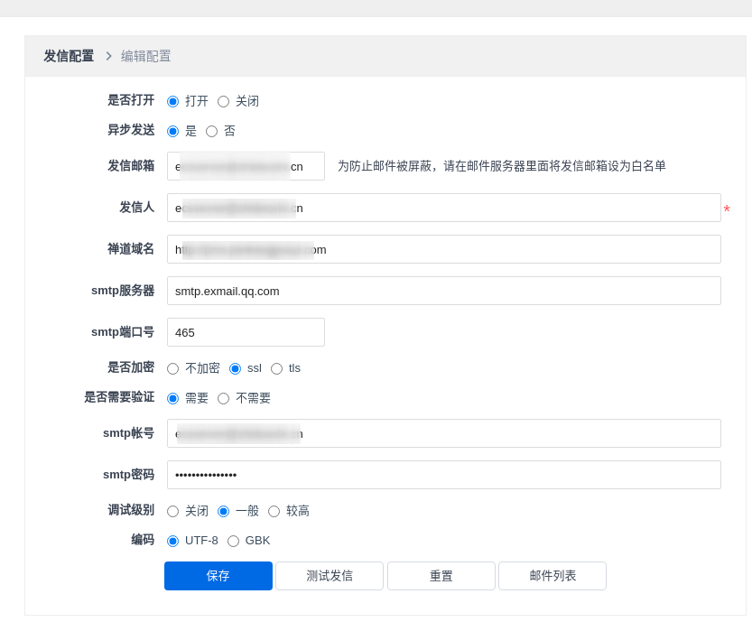The height and width of the screenshot is (631, 752).
Task: Select 不加密 encryption option
Action: click(172, 368)
